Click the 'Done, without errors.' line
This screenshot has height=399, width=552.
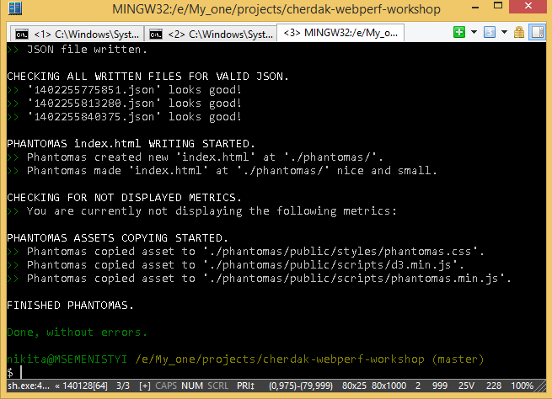(x=77, y=332)
